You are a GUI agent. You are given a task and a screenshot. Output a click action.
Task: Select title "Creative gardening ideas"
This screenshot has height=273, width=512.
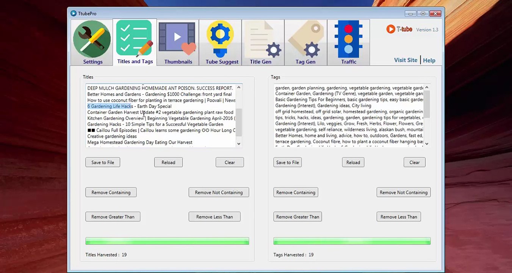pos(112,136)
